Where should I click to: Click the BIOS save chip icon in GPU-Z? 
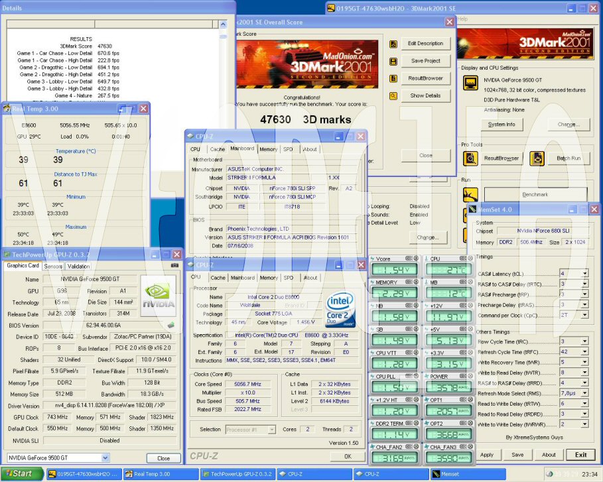tap(171, 325)
